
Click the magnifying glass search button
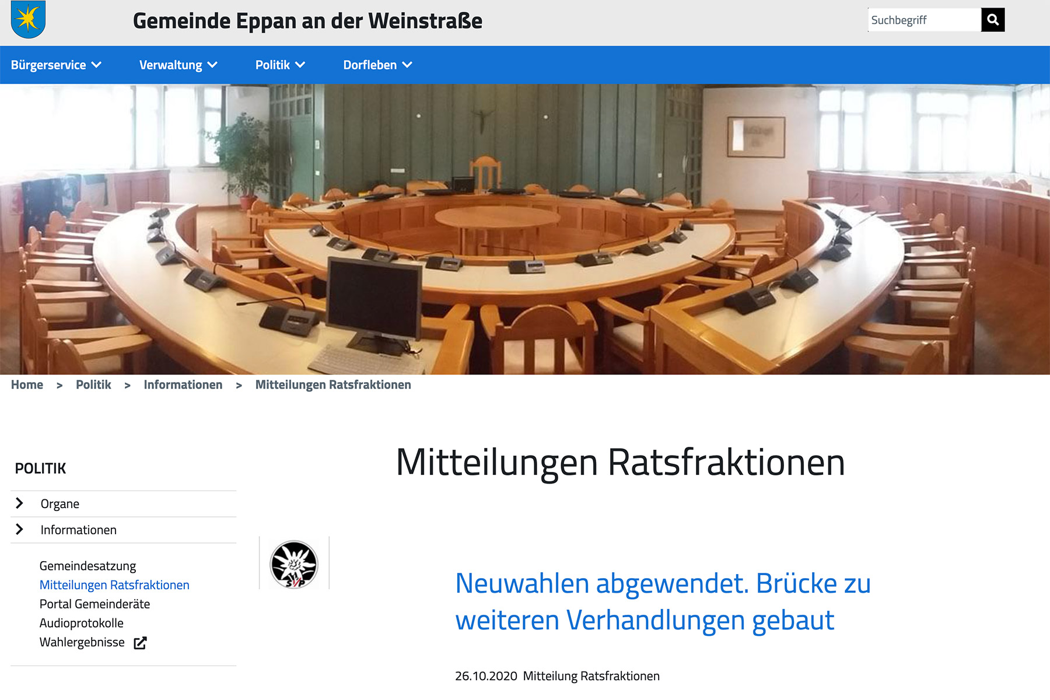[x=992, y=20]
